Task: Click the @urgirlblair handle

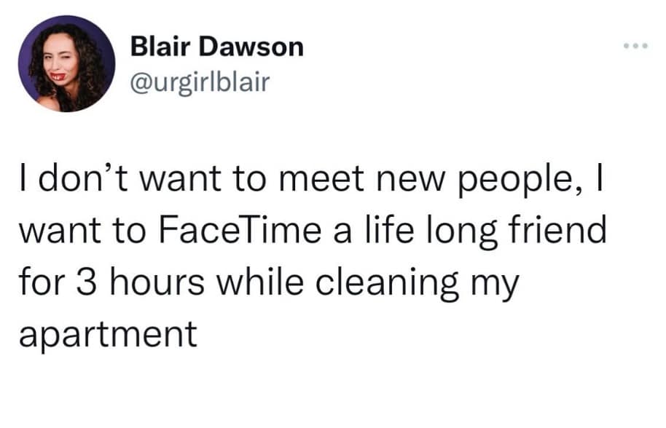Action: pyautogui.click(x=199, y=81)
